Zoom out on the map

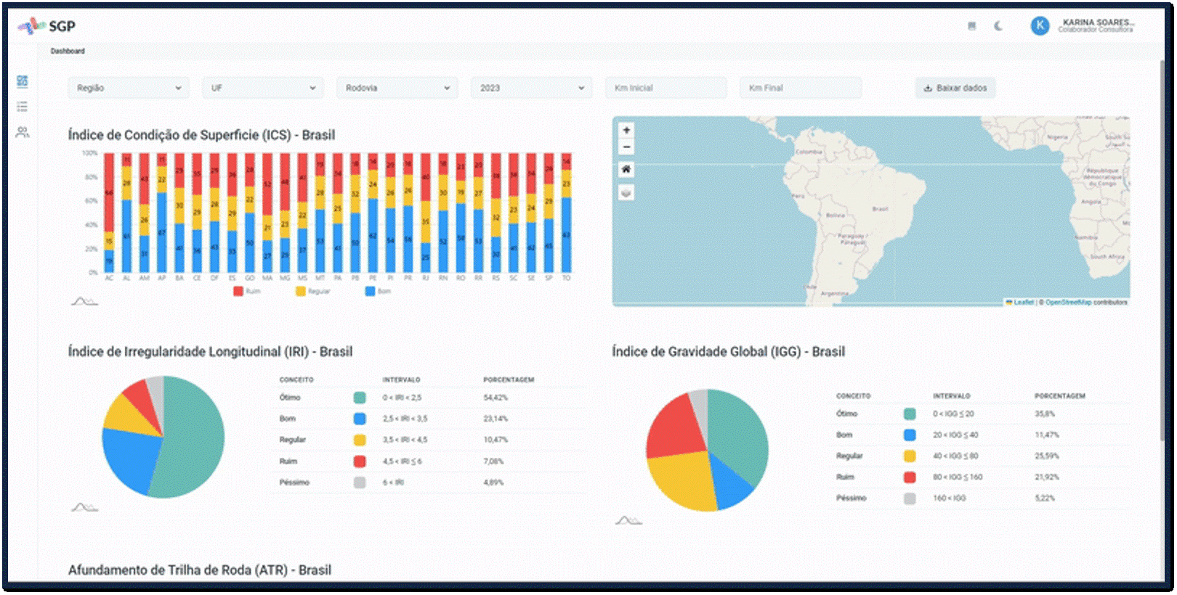(x=626, y=147)
